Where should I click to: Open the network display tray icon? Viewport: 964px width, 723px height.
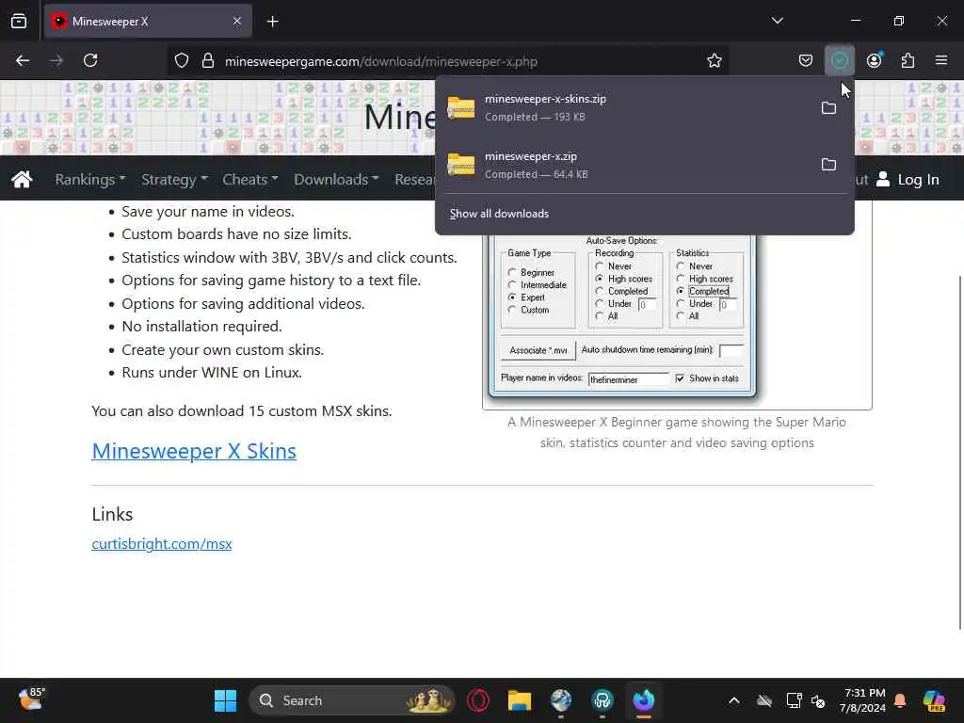(x=794, y=700)
